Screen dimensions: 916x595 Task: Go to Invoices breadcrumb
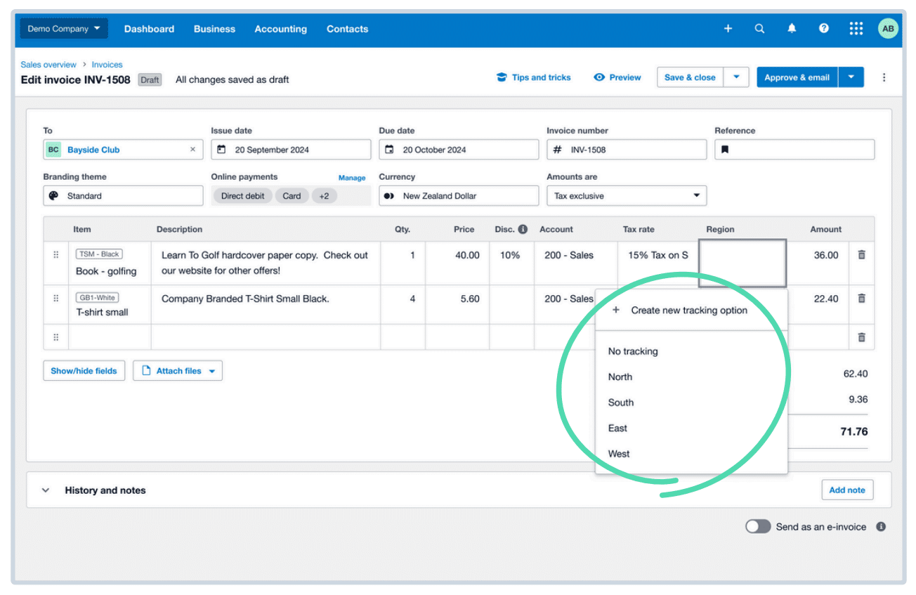coord(107,65)
